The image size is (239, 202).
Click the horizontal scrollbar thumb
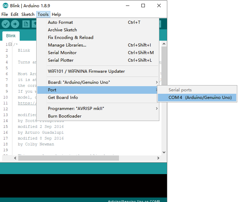(69, 158)
